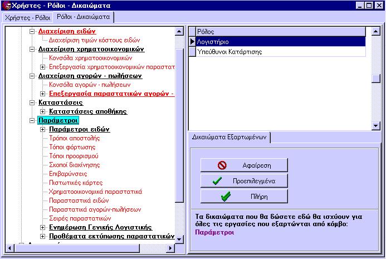Collapse the Παράμετροι tree node
Image resolution: width=386 pixels, height=259 pixels.
(x=32, y=120)
